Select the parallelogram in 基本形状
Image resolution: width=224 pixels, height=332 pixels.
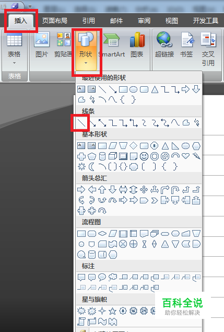pos(113,146)
